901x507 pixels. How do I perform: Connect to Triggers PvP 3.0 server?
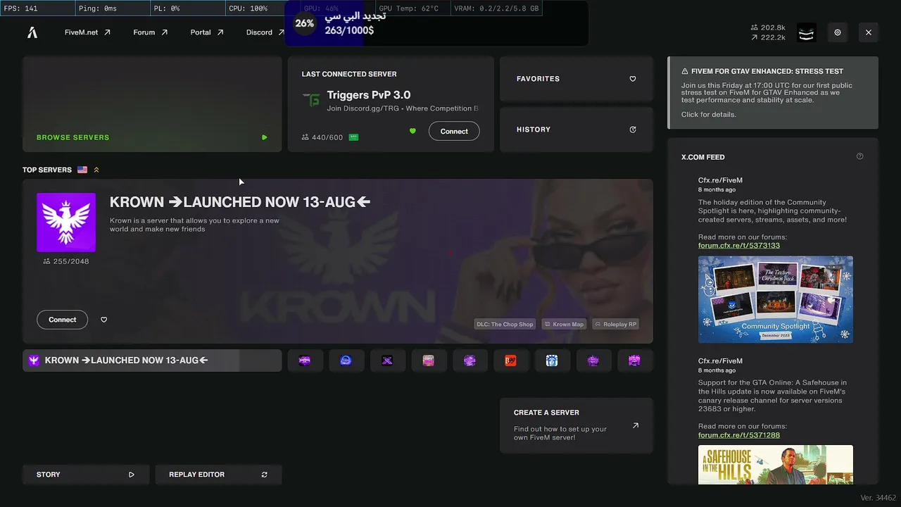[454, 131]
